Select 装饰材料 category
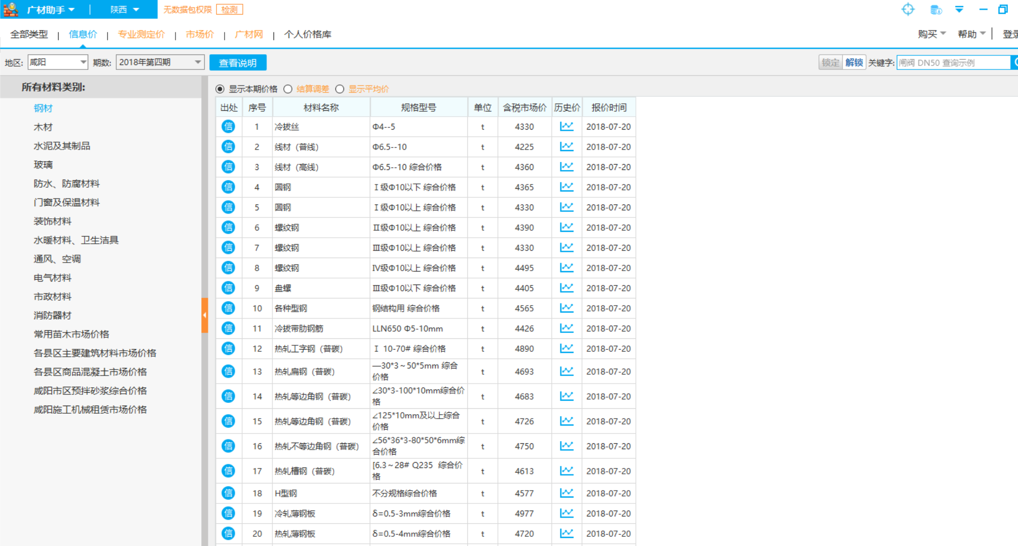The image size is (1018, 546). (52, 221)
